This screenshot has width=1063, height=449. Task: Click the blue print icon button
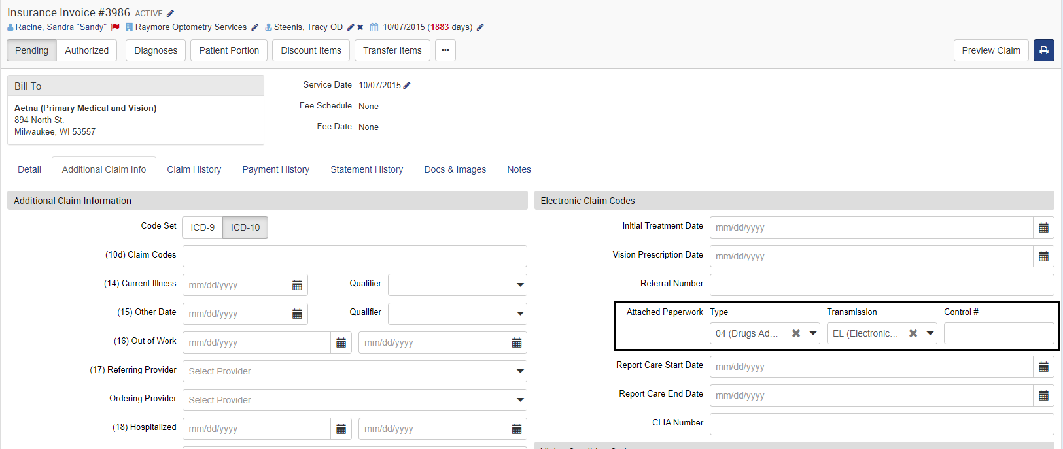click(x=1043, y=50)
